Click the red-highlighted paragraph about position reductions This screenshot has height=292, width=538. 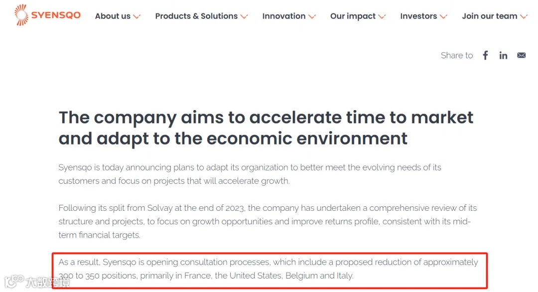(x=268, y=269)
